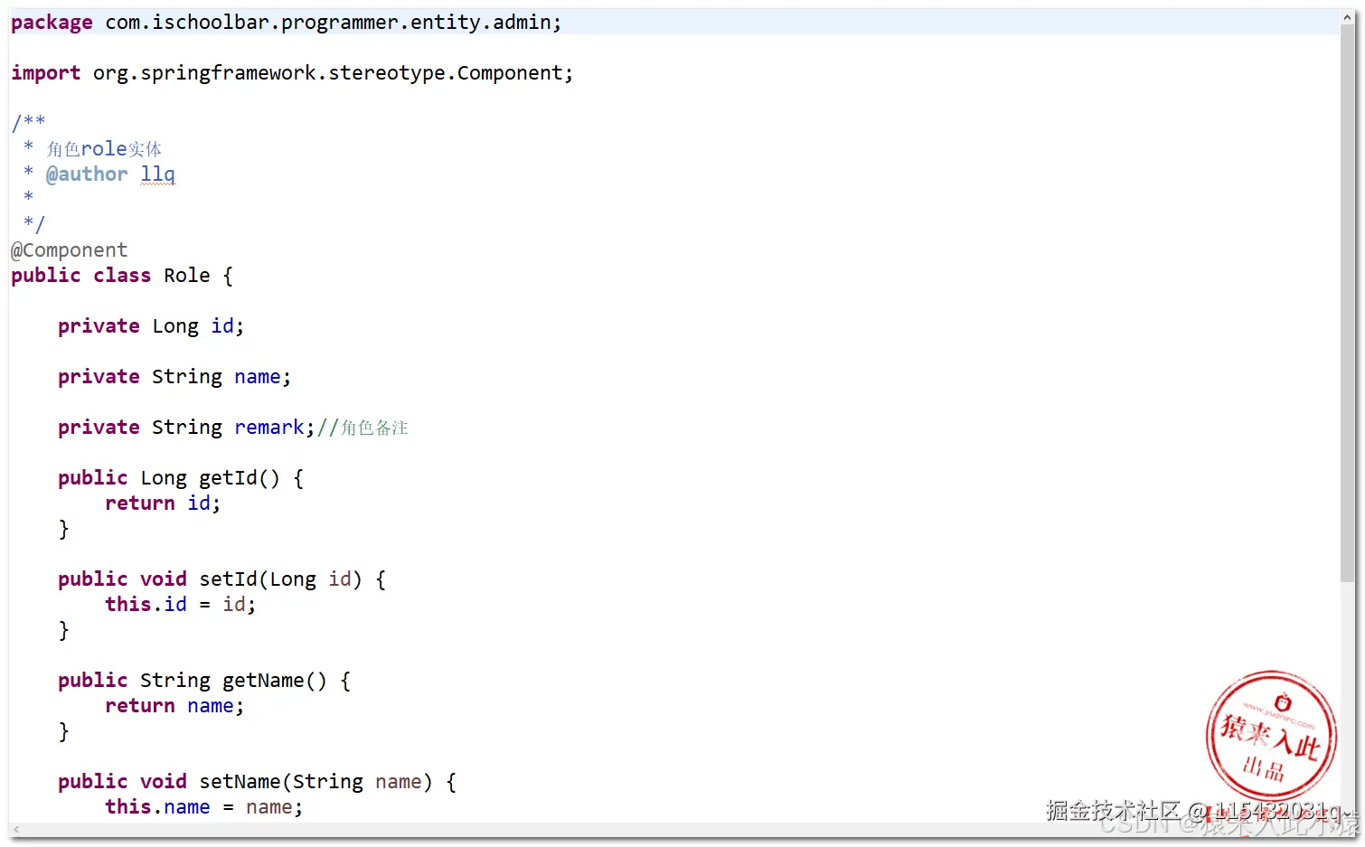Click 'com.ischoolbar.programmer.entity.admin' package name
Viewport: 1365px width, 847px height.
click(x=327, y=23)
